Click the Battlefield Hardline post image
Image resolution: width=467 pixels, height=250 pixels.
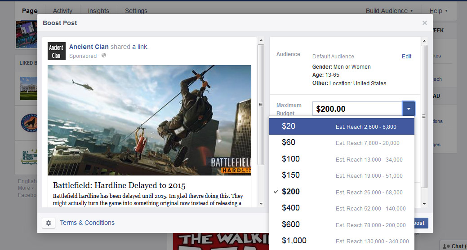149,120
